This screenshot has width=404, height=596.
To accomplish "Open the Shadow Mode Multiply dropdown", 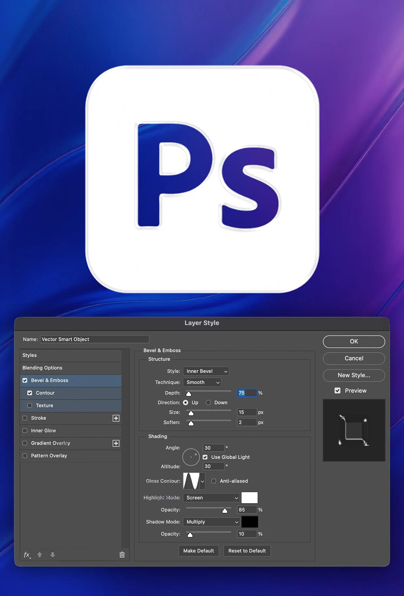I will click(x=212, y=522).
